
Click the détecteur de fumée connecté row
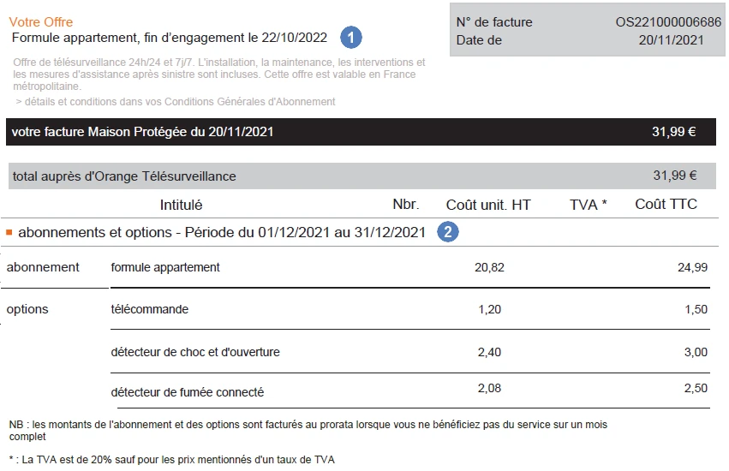click(410, 391)
